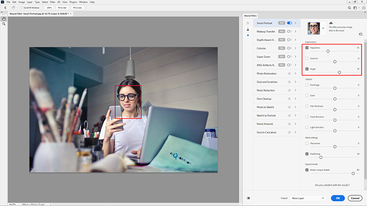Open the Layer menu
This screenshot has height=206, width=367.
[x=30, y=2]
